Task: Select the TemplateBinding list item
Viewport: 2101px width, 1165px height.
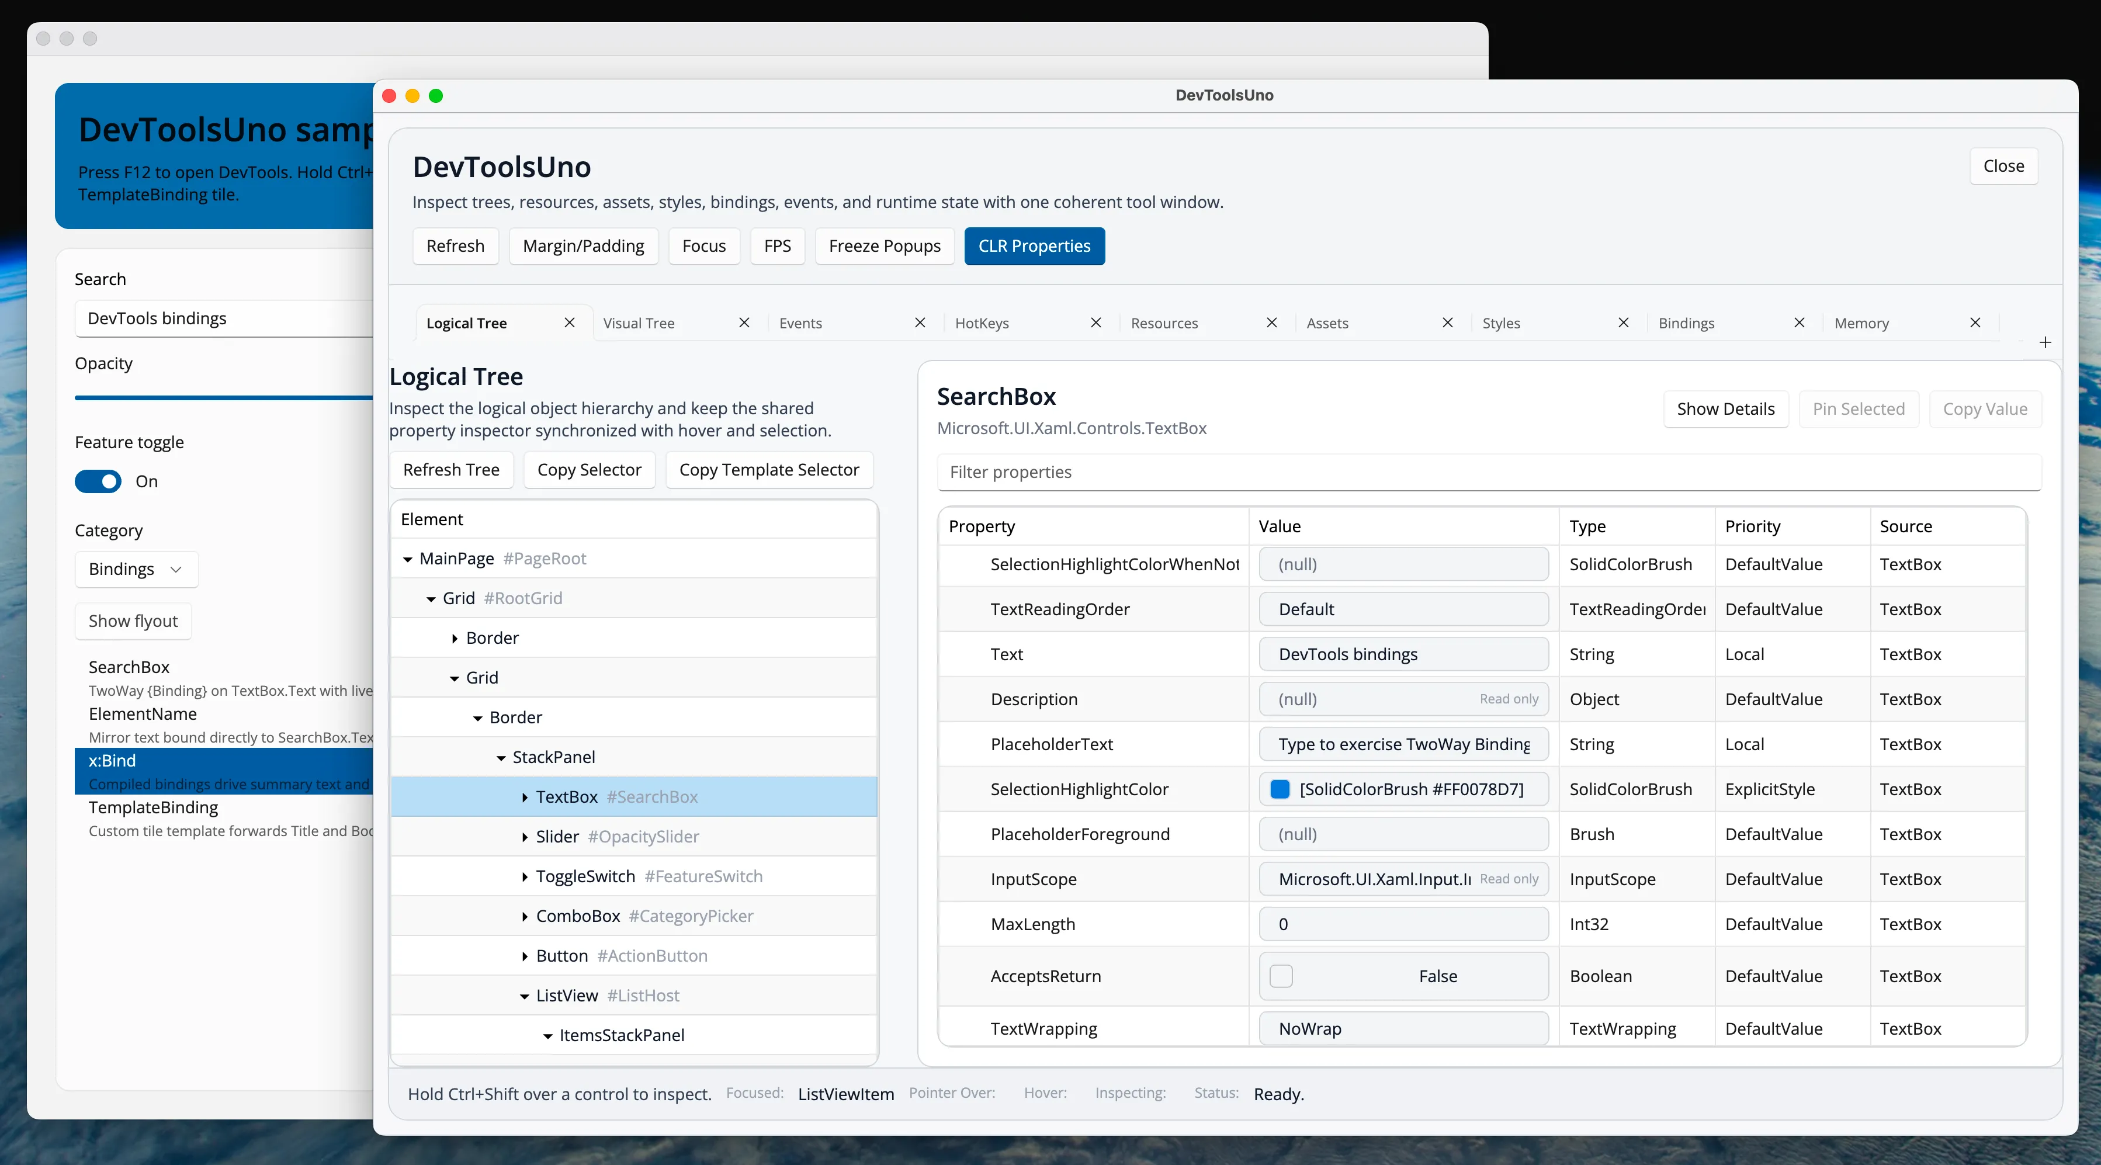Action: pyautogui.click(x=223, y=819)
